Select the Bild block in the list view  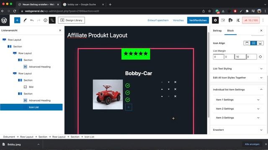[x=31, y=87]
